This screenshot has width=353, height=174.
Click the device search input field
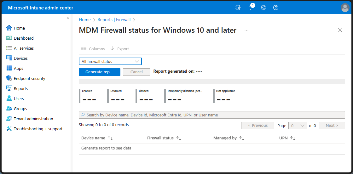[x=212, y=115]
